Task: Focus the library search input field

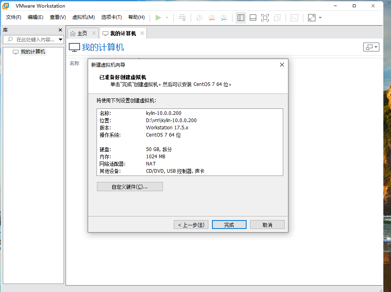Action: coord(31,40)
